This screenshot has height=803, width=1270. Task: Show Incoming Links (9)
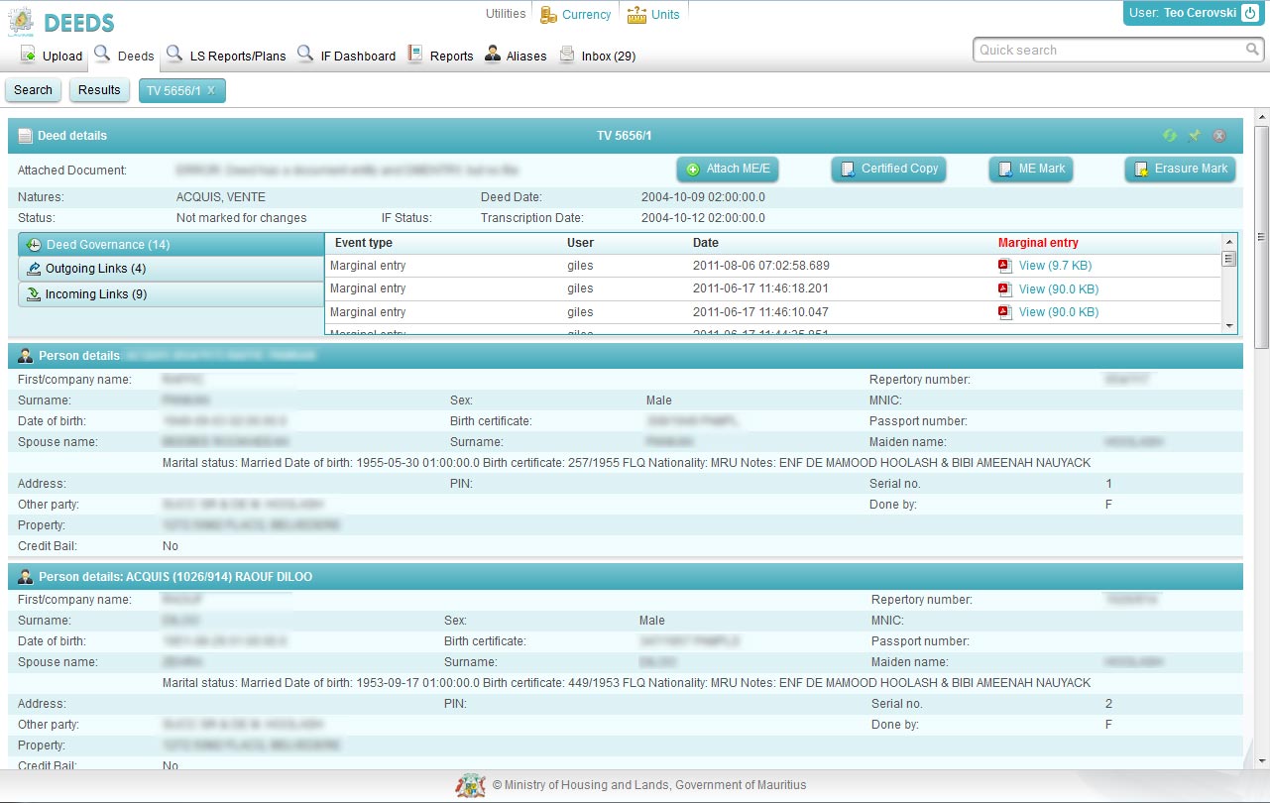tap(172, 294)
